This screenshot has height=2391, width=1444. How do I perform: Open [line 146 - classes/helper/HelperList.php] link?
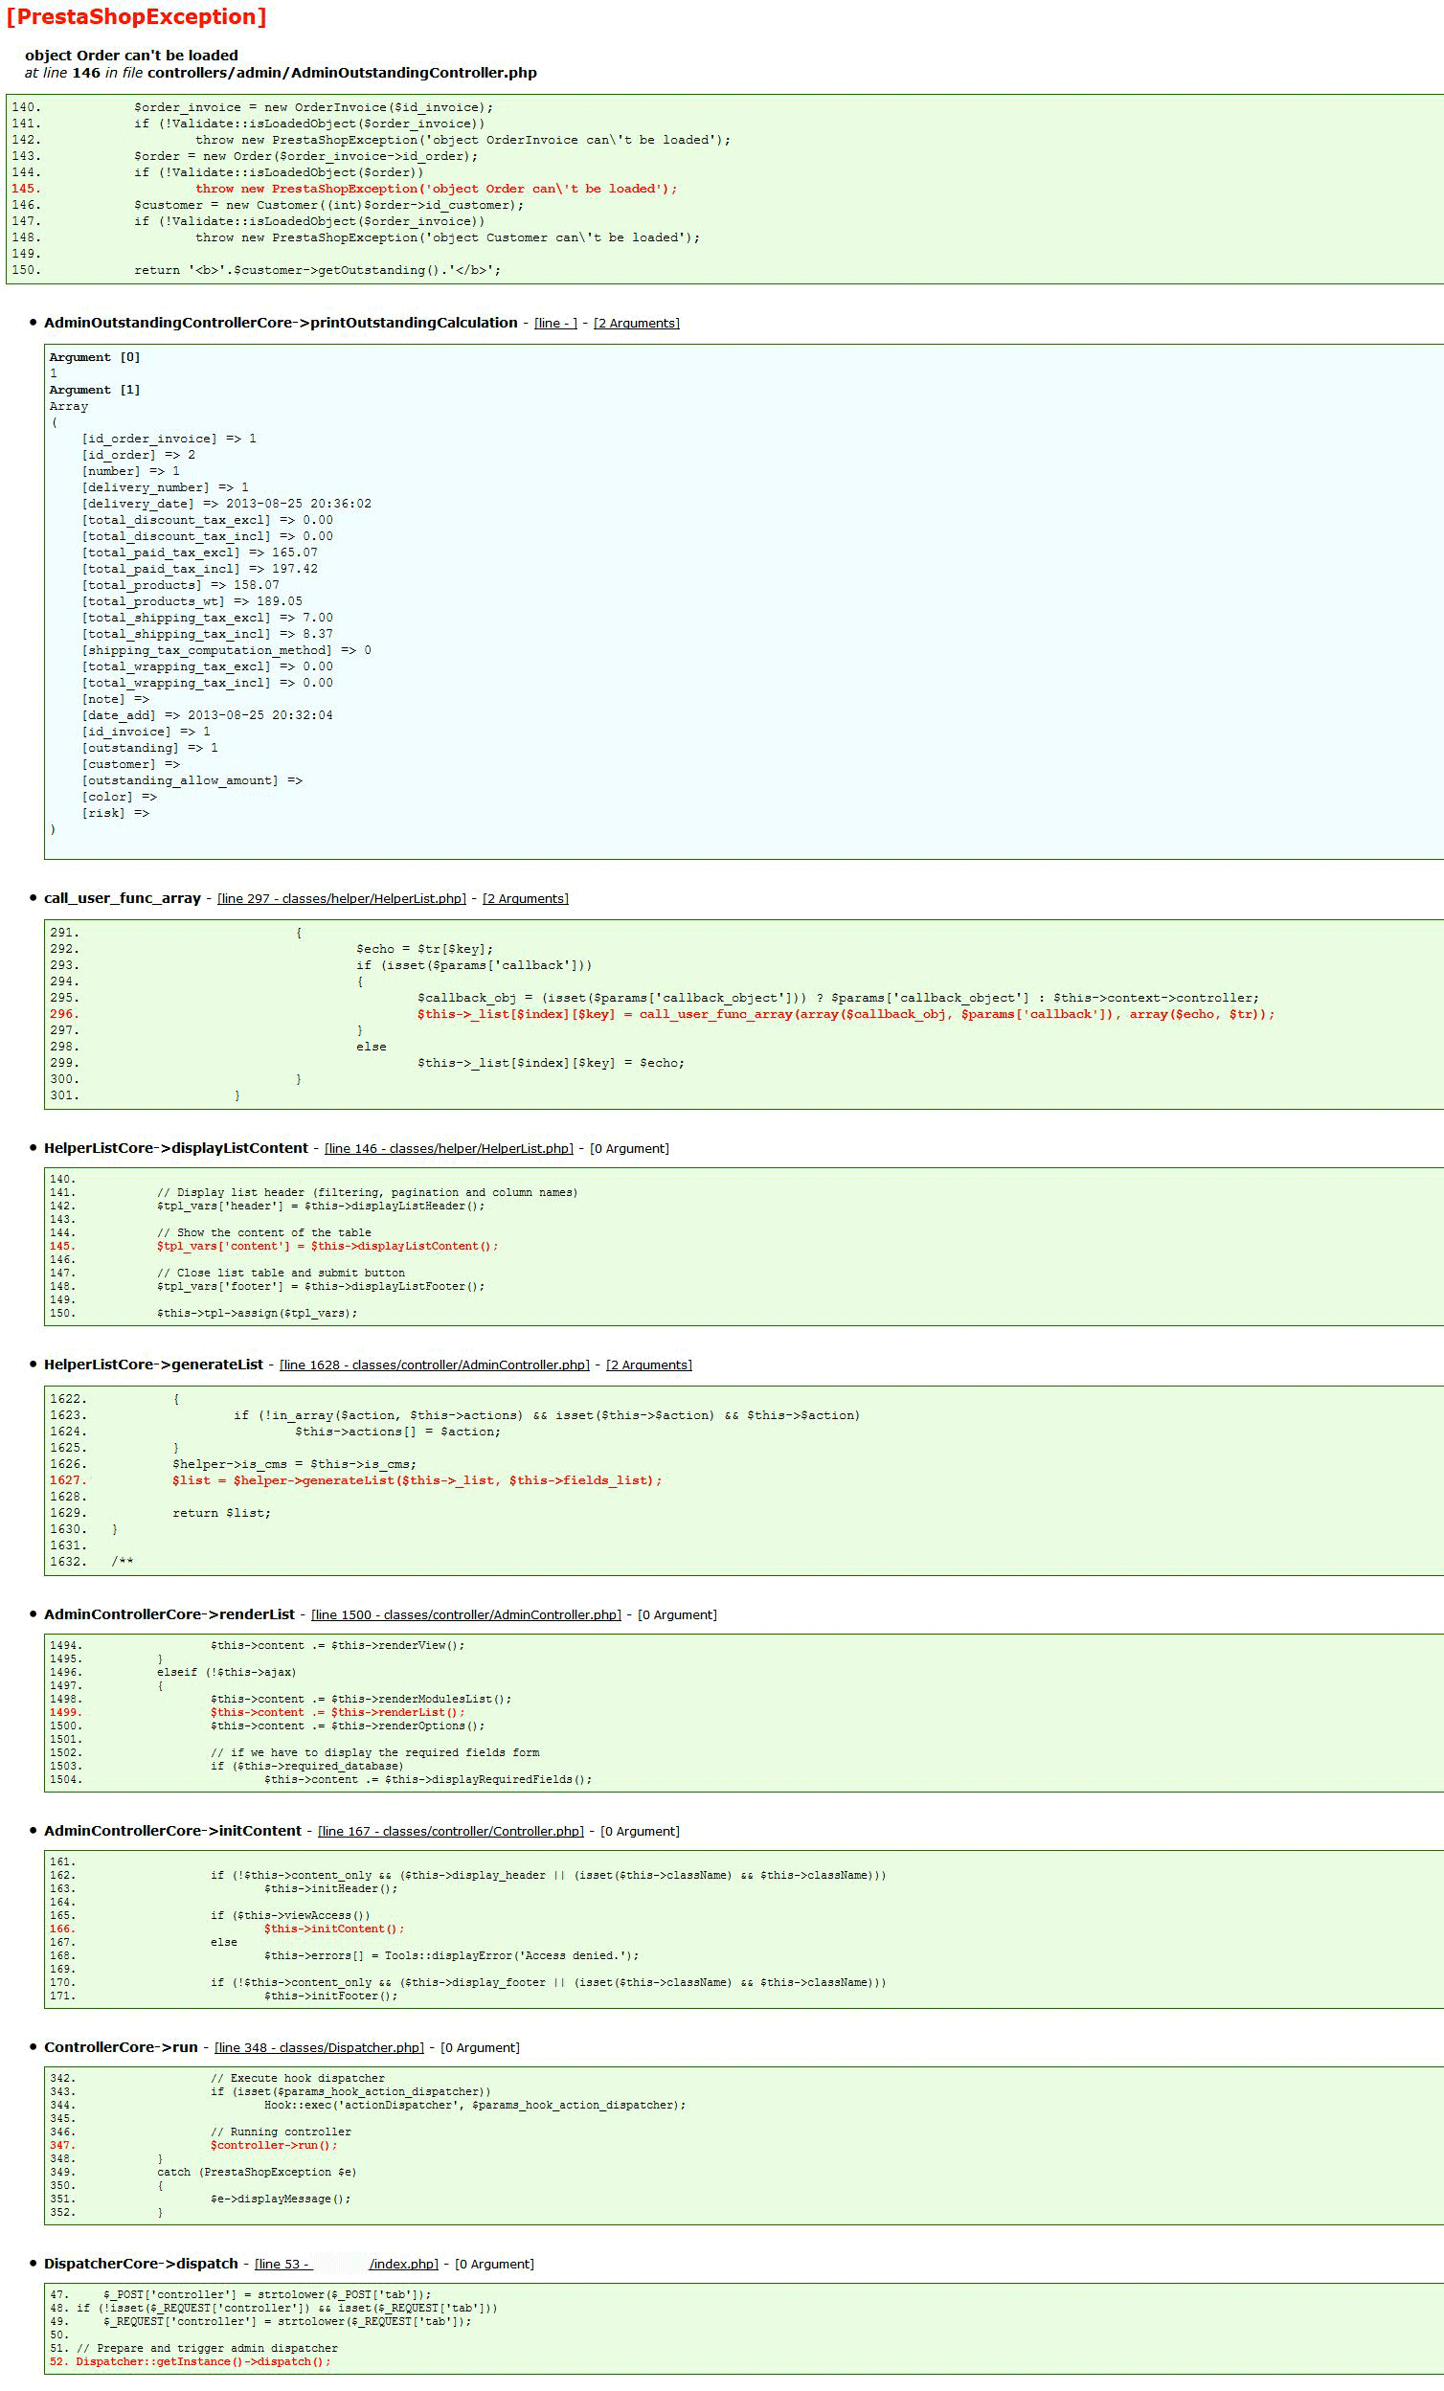448,1148
